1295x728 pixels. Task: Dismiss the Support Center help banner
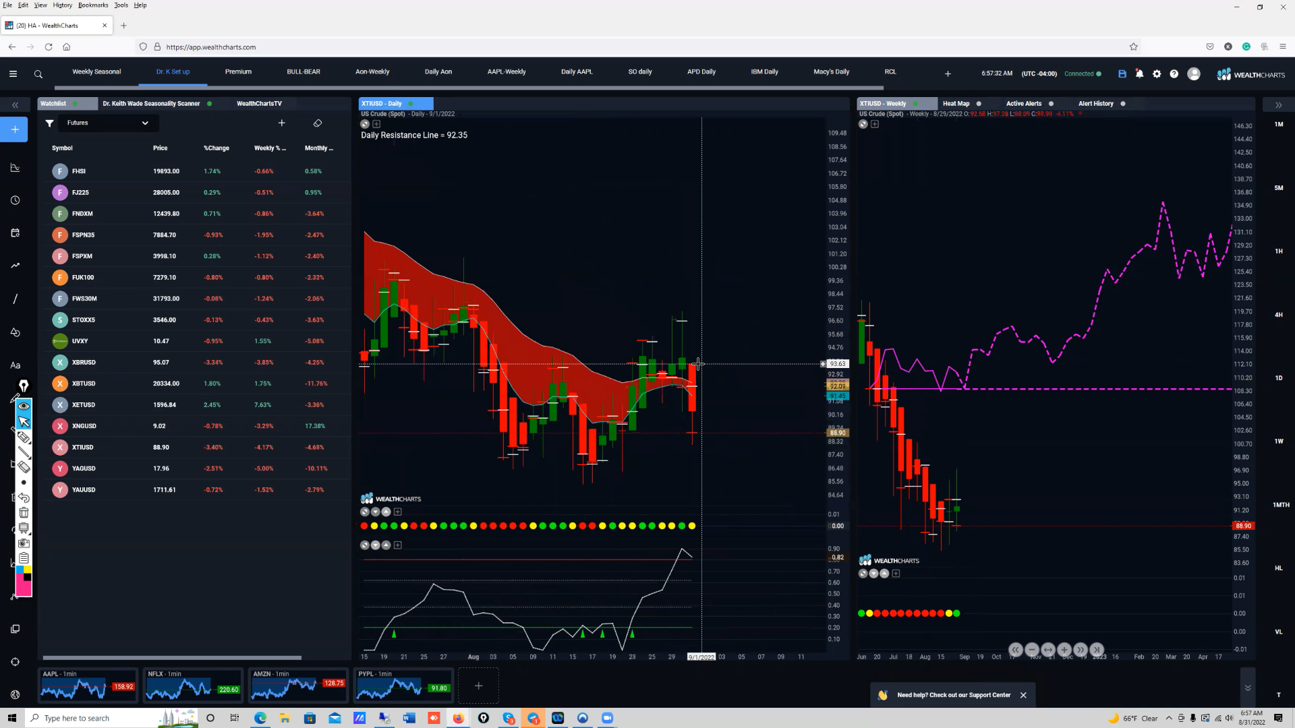1023,695
